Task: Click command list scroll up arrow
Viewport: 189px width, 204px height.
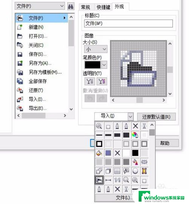Action: (71, 17)
